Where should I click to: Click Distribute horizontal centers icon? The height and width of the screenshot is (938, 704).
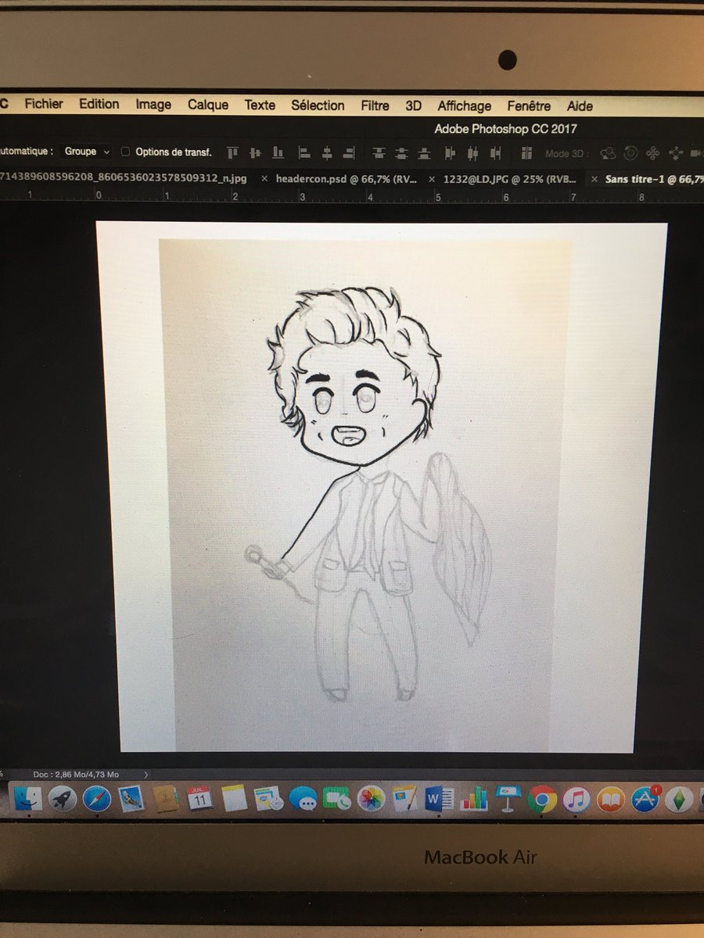coord(472,153)
